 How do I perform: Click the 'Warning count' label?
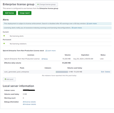click(10, 98)
